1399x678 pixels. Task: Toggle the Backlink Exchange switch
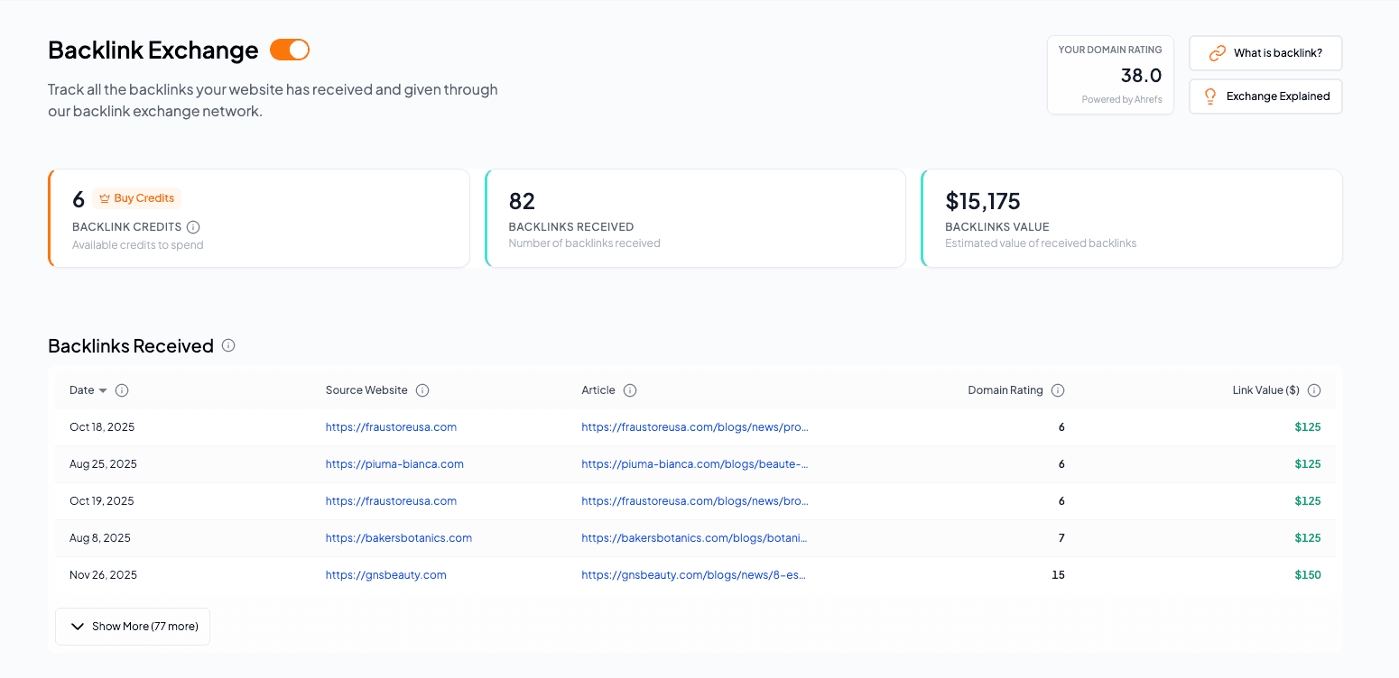tap(289, 50)
